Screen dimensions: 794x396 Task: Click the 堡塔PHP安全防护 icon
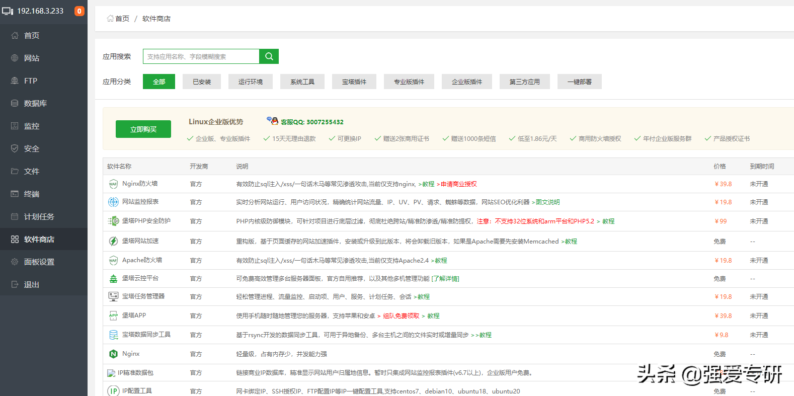(x=113, y=221)
